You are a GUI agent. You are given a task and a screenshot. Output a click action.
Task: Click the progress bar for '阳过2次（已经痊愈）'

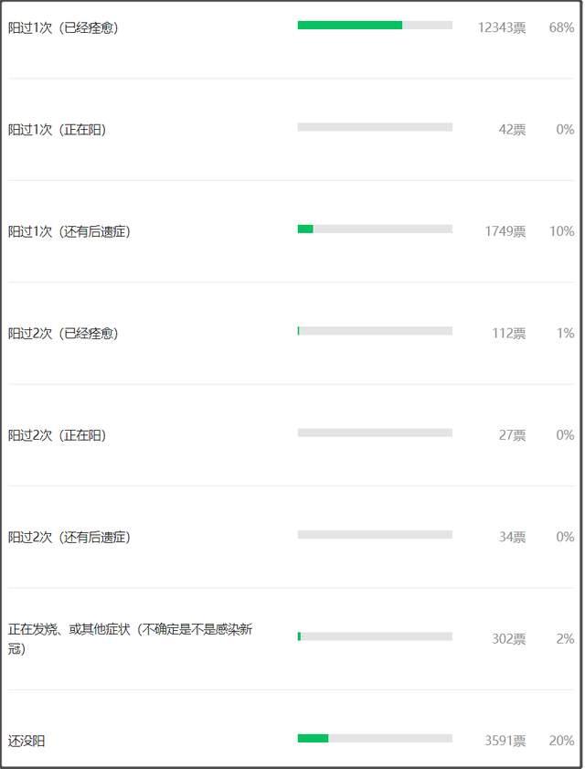click(375, 331)
